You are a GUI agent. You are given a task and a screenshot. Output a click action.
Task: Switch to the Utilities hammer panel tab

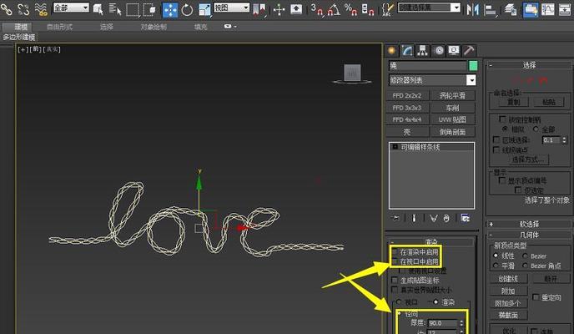pos(469,51)
